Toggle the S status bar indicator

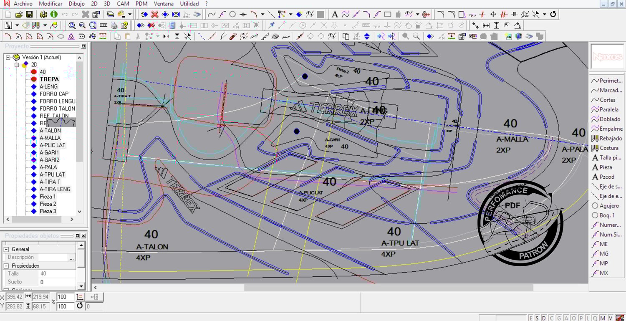pos(538,318)
